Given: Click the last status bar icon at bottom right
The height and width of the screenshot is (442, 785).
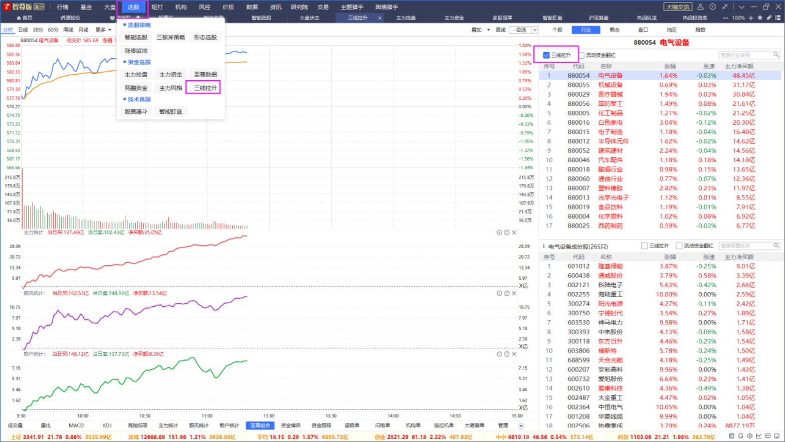Looking at the screenshot, I should [x=777, y=436].
